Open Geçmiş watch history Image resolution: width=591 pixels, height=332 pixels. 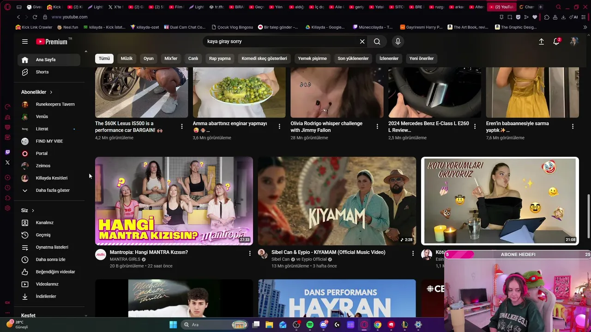[x=49, y=235]
